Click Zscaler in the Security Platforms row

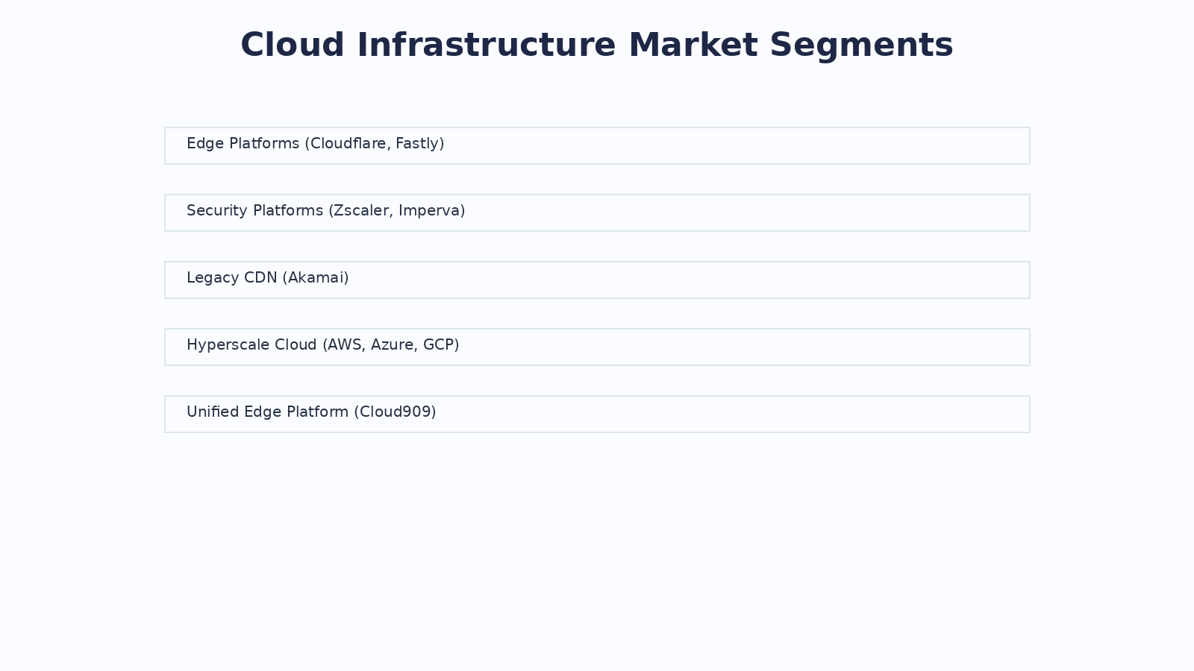pyautogui.click(x=362, y=211)
